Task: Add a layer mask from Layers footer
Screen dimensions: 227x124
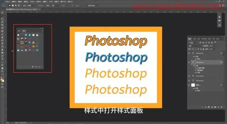Action: click(209, 107)
